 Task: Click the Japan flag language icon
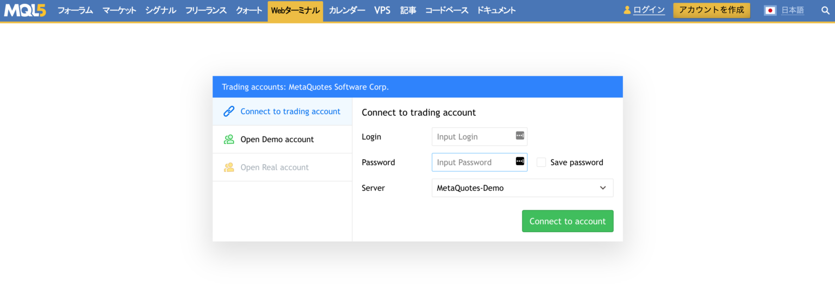click(770, 10)
